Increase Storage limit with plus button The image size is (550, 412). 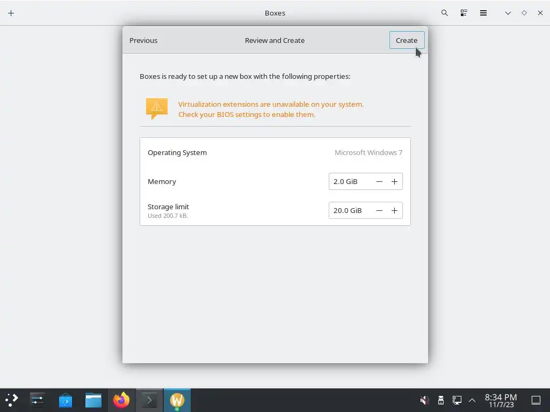pyautogui.click(x=394, y=210)
